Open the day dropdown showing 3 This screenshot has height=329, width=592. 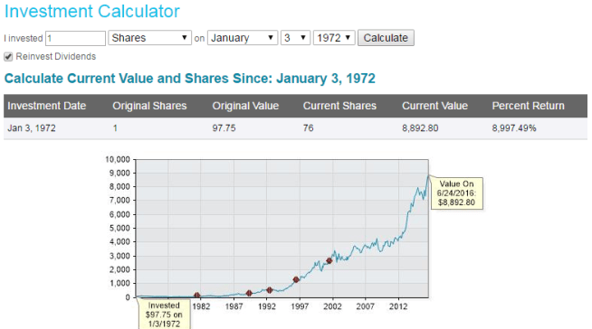(x=295, y=38)
